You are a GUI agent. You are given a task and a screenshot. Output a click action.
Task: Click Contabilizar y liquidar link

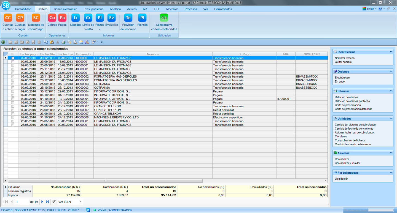coord(347,163)
